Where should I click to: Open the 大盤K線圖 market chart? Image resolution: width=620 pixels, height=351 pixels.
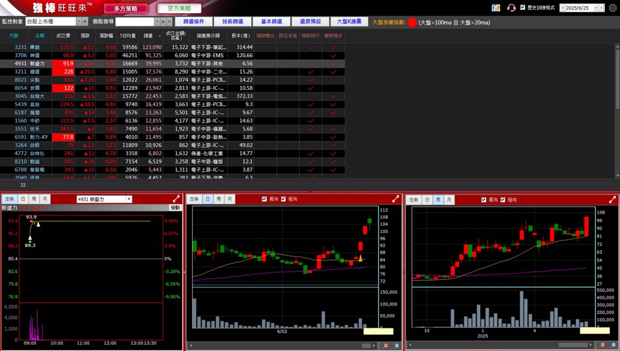tap(350, 22)
